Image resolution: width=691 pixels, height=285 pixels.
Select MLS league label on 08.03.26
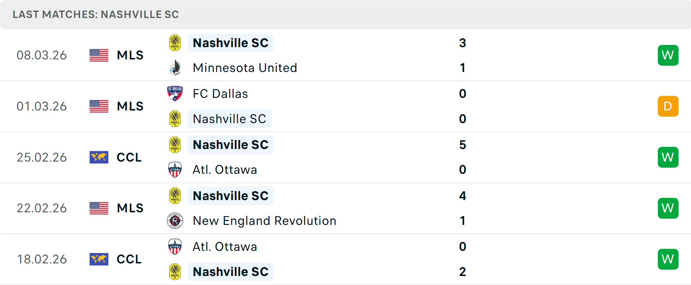pyautogui.click(x=130, y=55)
